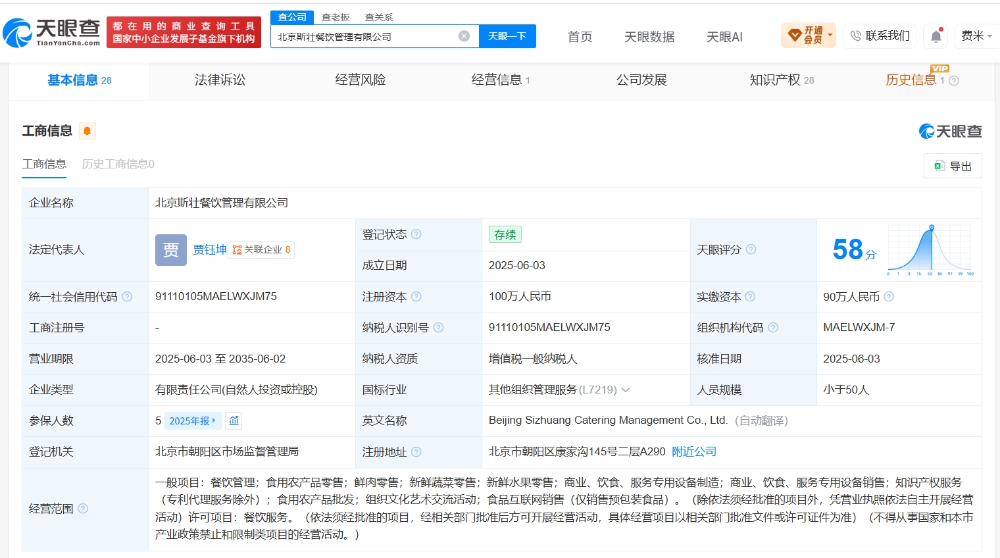Select the 查公司 search tab
Viewport: 1000px width, 558px height.
click(292, 17)
